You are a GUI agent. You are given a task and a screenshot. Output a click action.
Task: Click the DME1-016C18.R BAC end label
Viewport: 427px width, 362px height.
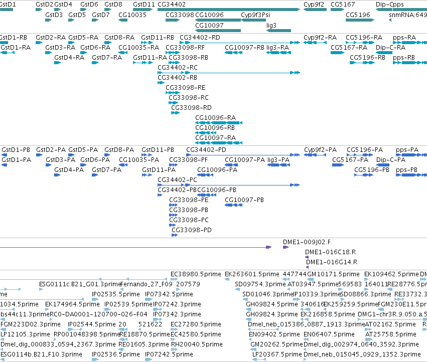(330, 252)
